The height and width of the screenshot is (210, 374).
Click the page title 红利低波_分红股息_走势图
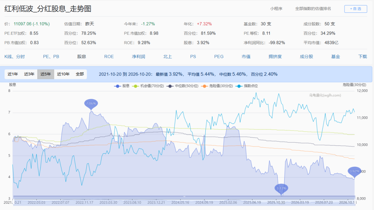pos(48,9)
